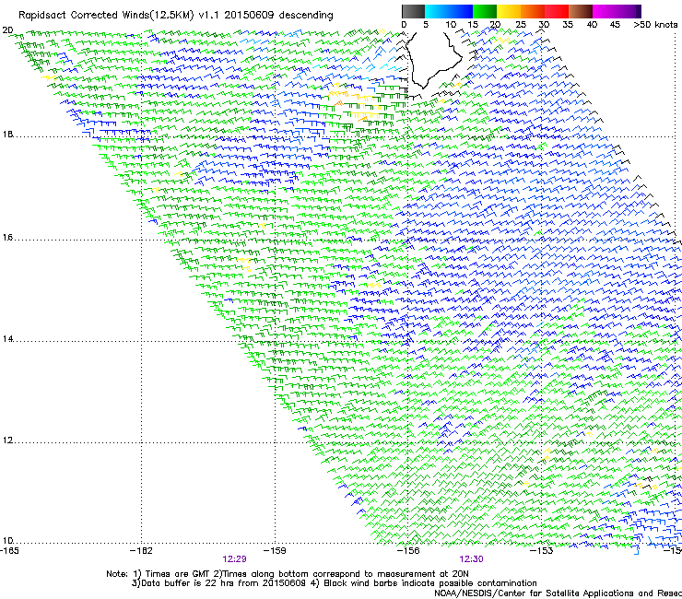Click the 'Data buffer is 22 hrs' note line
682x599 pixels.
334,583
